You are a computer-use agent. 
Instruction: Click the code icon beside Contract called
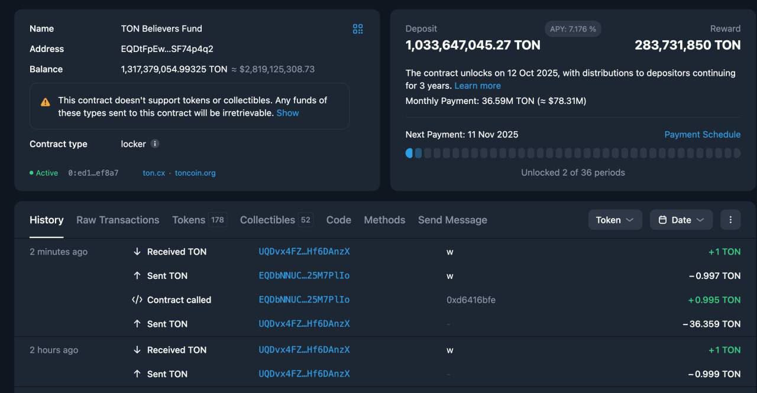[137, 300]
